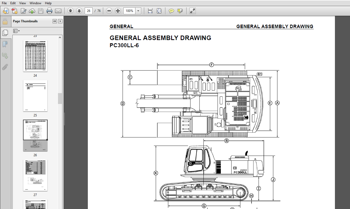Select the page 24 thumbnail
The image size is (350, 209).
(35, 56)
